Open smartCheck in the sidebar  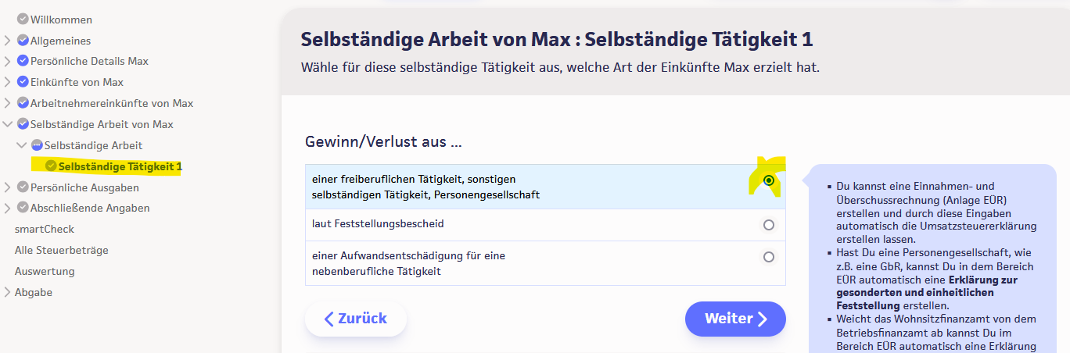pos(45,229)
